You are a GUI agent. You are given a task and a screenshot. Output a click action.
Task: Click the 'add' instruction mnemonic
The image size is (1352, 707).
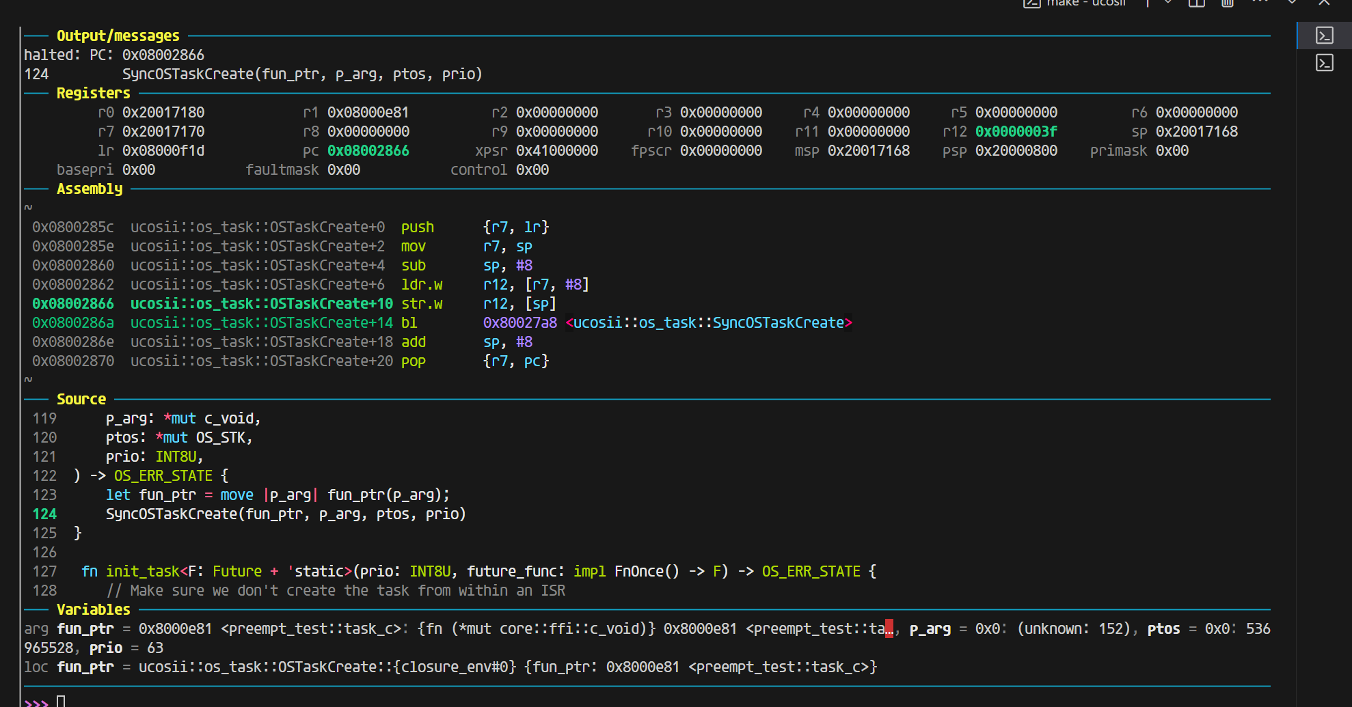tap(414, 342)
